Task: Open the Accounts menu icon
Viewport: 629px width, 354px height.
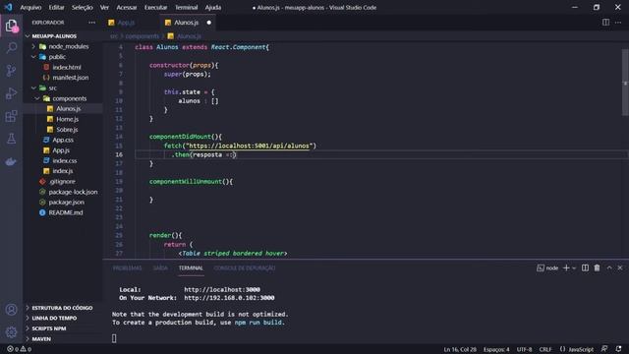Action: point(11,310)
